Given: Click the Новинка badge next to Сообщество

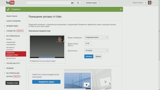Looking at the screenshot, I should click(x=20, y=31).
